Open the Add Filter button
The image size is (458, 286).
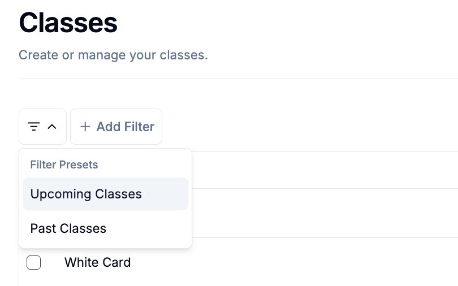click(116, 127)
